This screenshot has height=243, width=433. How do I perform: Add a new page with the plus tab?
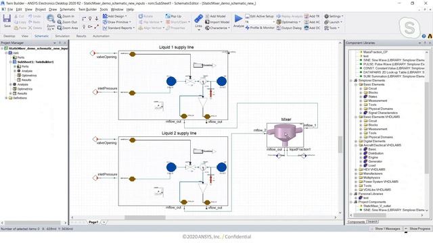click(104, 222)
